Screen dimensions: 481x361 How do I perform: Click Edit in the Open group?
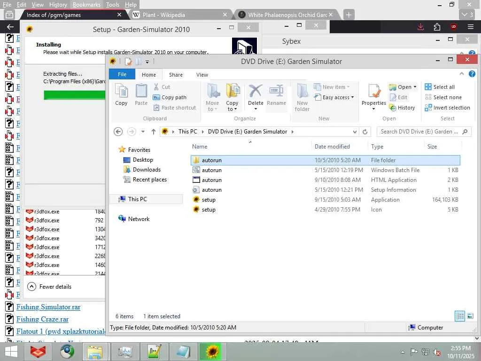[x=398, y=97]
